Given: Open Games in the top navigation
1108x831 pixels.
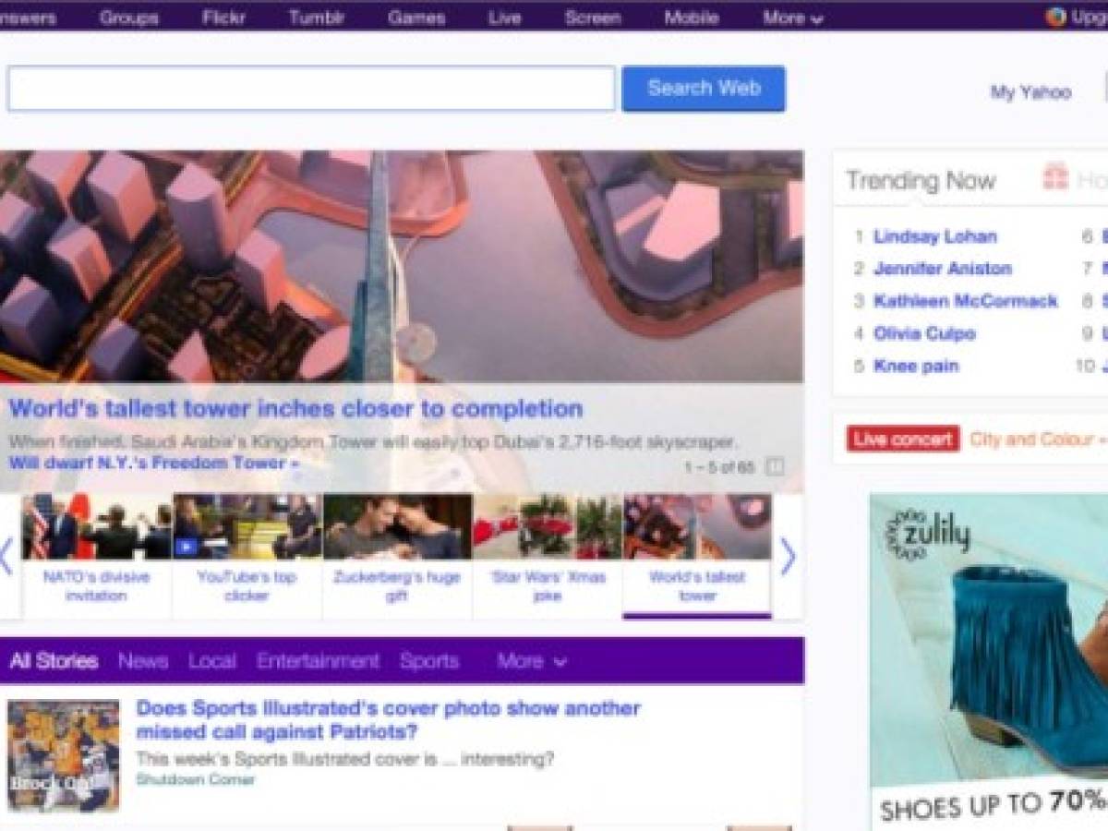Looking at the screenshot, I should 416,18.
